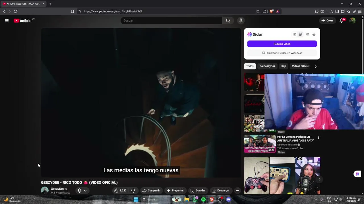Open the browser main hamburger menu

pos(360,11)
